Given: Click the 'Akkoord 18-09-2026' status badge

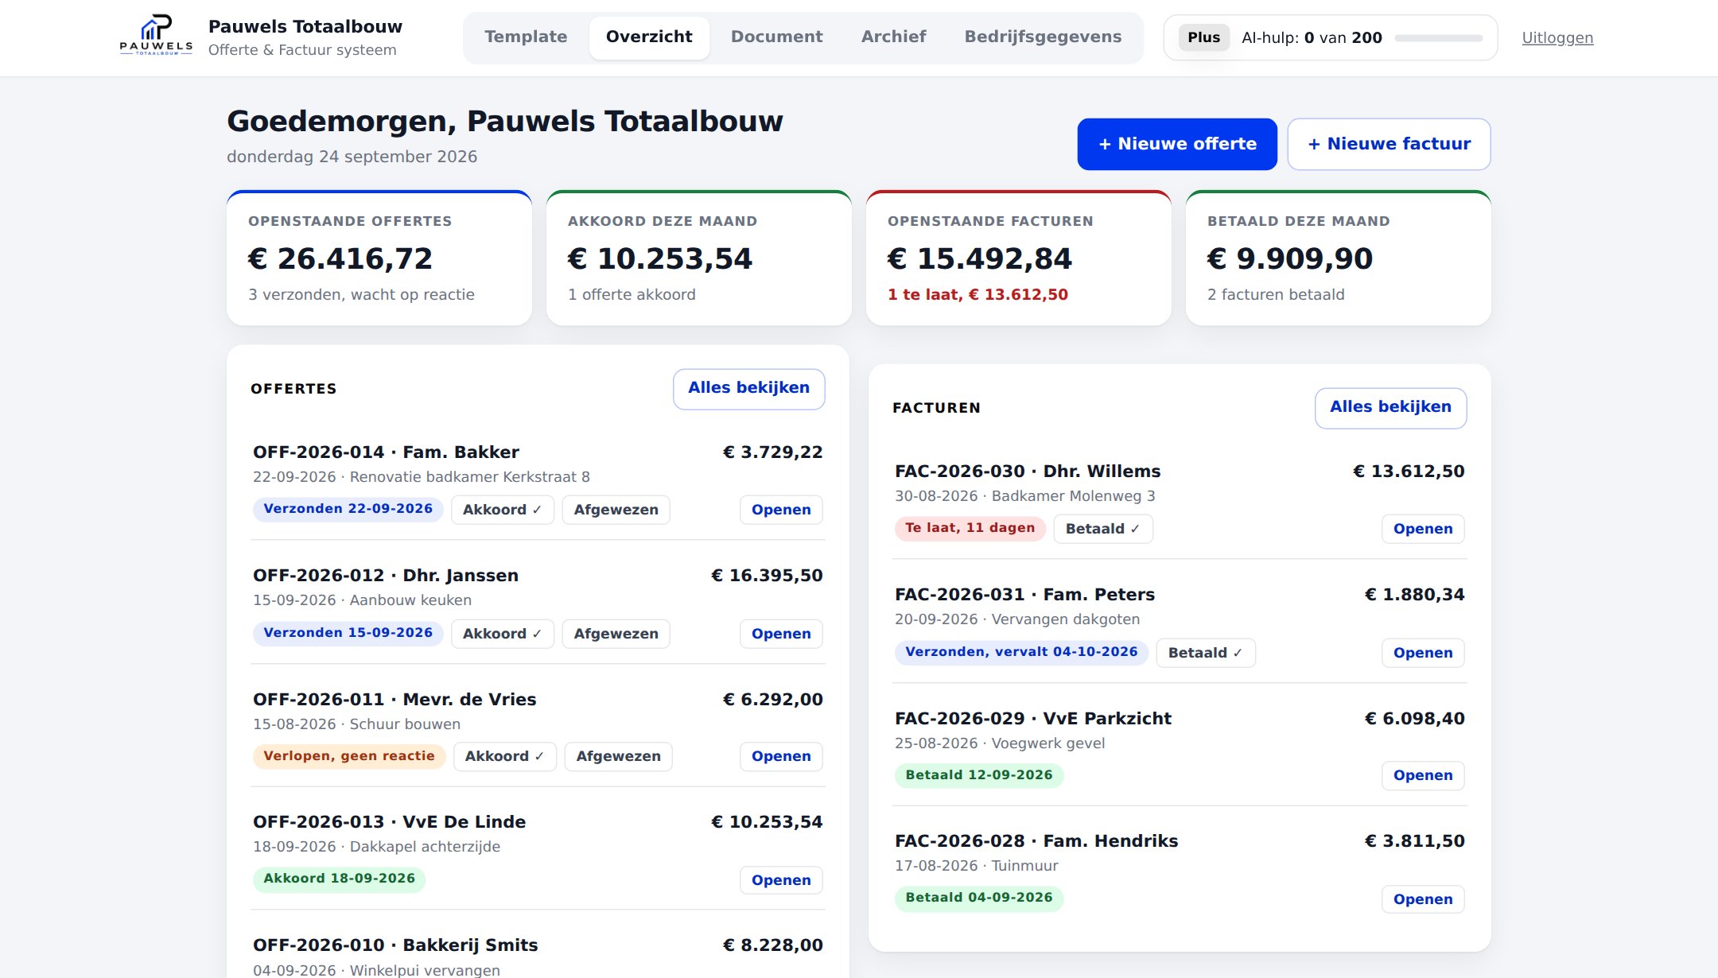Looking at the screenshot, I should [x=340, y=879].
